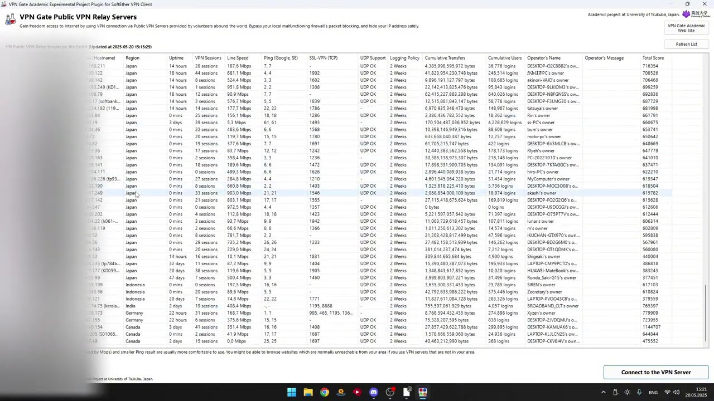Viewport: 714px width, 401px height.
Task: Select the moto-pc's owner server
Action: click(x=379, y=136)
